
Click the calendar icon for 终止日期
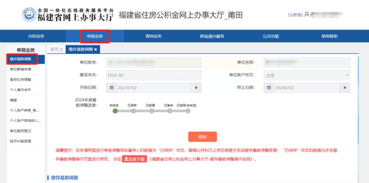pos(270,87)
